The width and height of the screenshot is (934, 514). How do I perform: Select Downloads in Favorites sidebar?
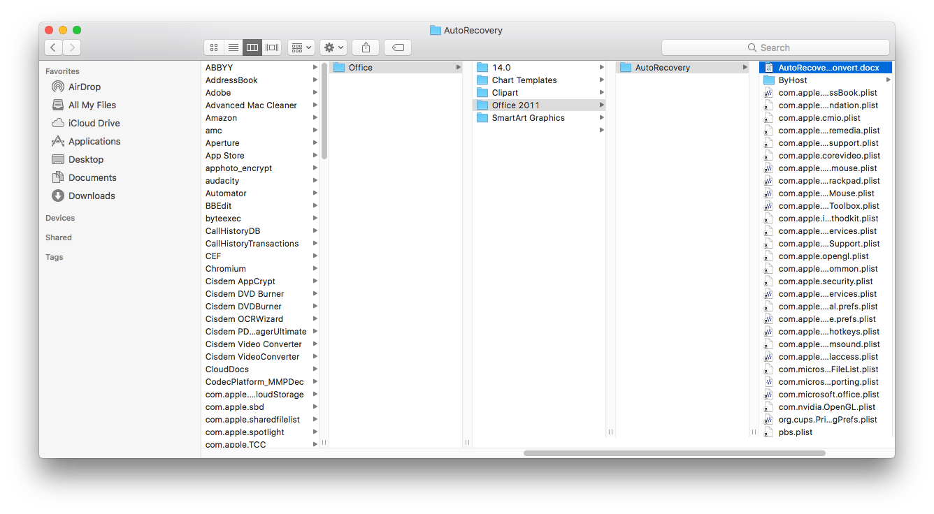pos(92,196)
